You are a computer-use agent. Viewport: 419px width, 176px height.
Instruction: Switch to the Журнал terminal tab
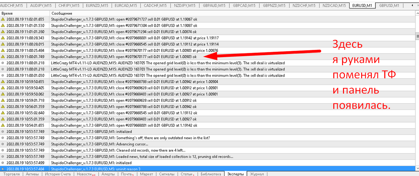point(257,174)
